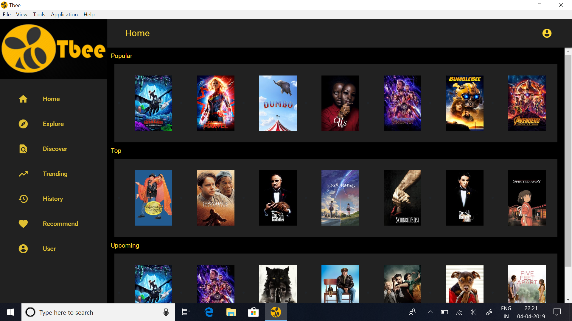The height and width of the screenshot is (321, 572).
Task: Go to the Explore page
Action: pyautogui.click(x=53, y=124)
